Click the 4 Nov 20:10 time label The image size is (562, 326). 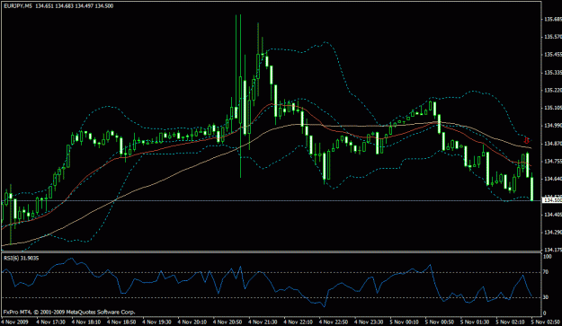pyautogui.click(x=192, y=322)
